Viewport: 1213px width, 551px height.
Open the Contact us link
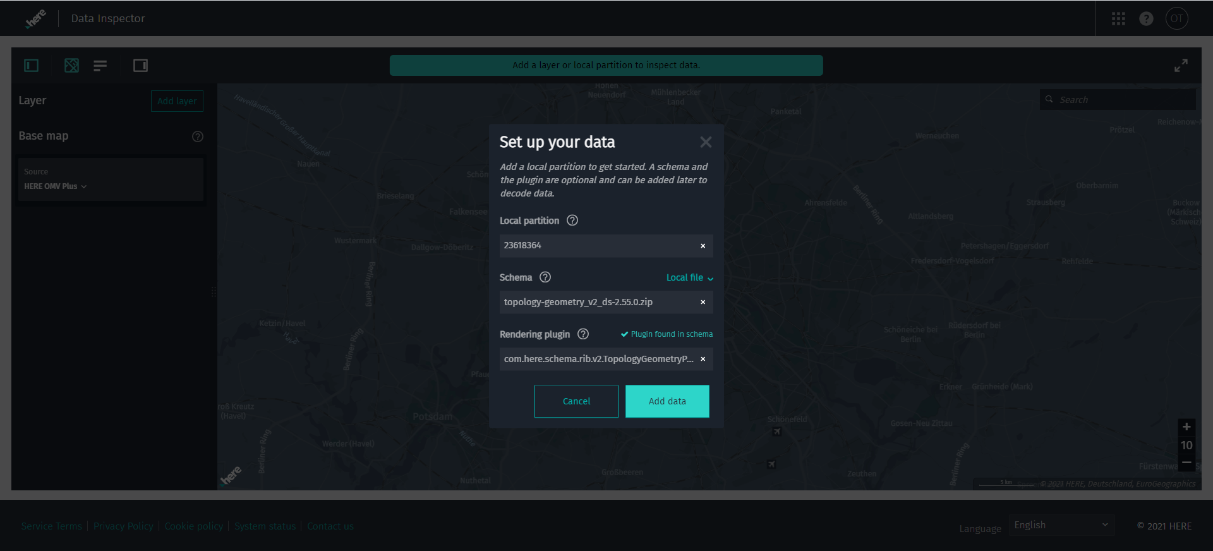click(330, 526)
